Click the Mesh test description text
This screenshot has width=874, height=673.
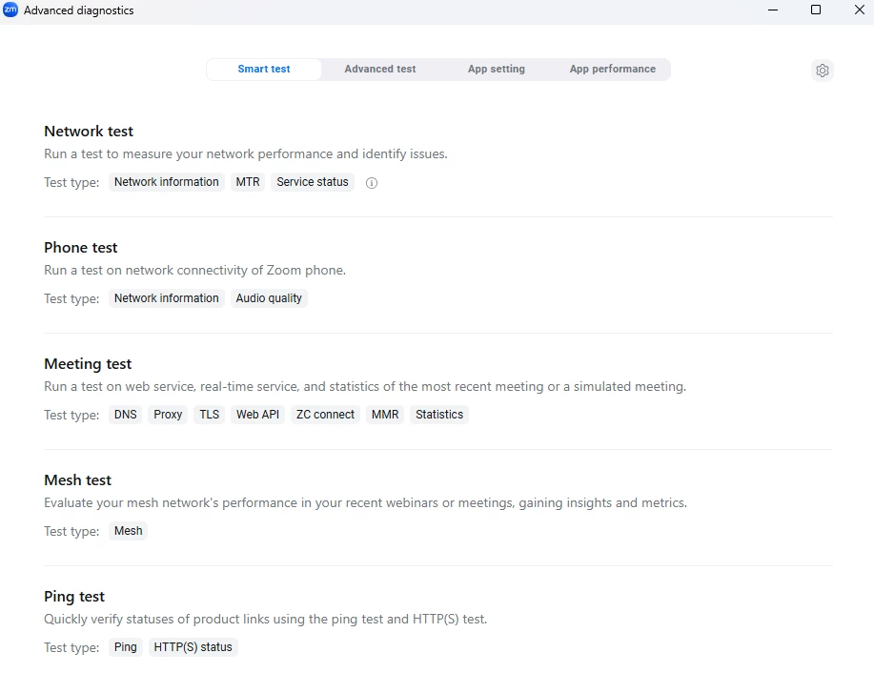pyautogui.click(x=366, y=503)
